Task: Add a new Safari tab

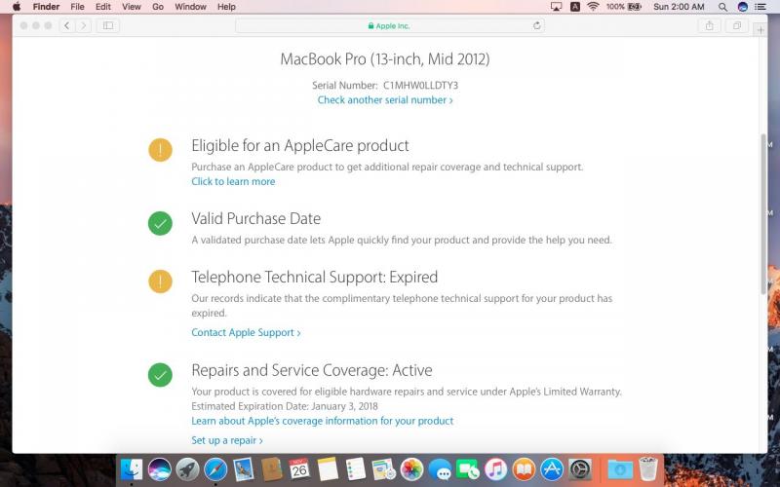Action: point(760,30)
